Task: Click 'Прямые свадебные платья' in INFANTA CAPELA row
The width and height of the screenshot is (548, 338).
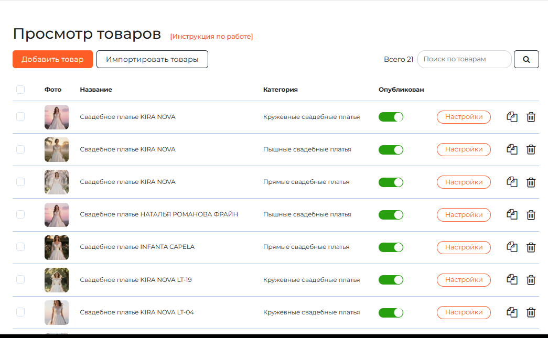Action: coord(306,247)
